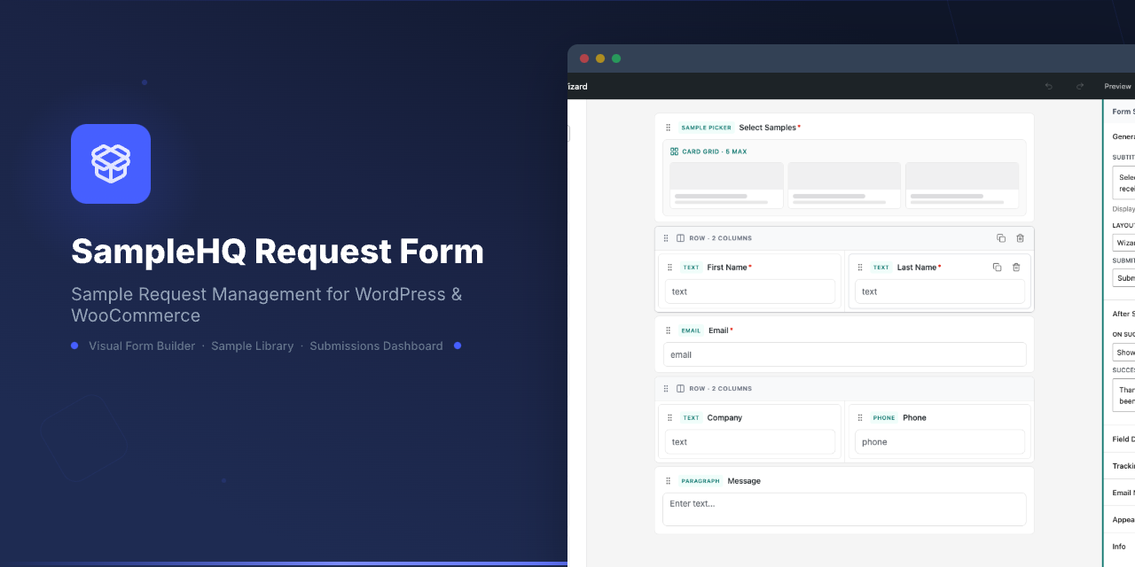1135x567 pixels.
Task: Click columns icon of the Company row
Action: tap(680, 389)
